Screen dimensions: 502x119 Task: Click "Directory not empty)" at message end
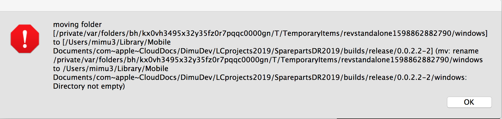[x=89, y=86]
